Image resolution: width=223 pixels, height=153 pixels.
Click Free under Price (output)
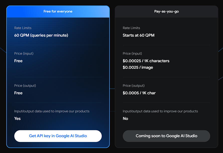click(18, 93)
